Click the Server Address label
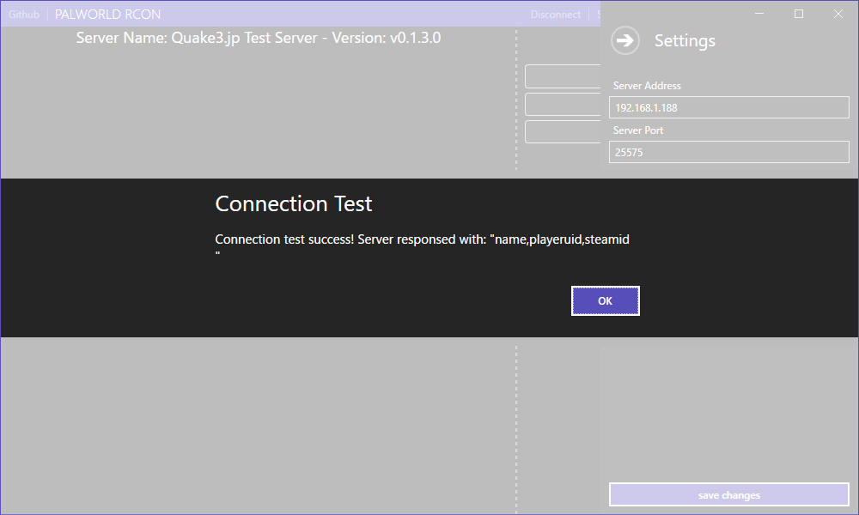Screen dimensions: 859x515 tap(647, 86)
